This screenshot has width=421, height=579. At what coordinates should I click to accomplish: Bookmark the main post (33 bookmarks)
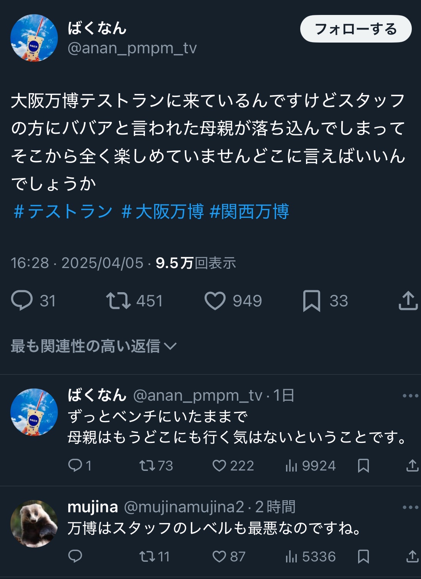point(311,301)
